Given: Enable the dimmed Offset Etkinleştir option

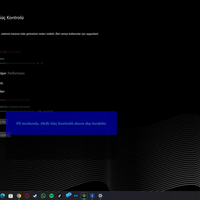Looking at the screenshot, I should pyautogui.click(x=10, y=52).
